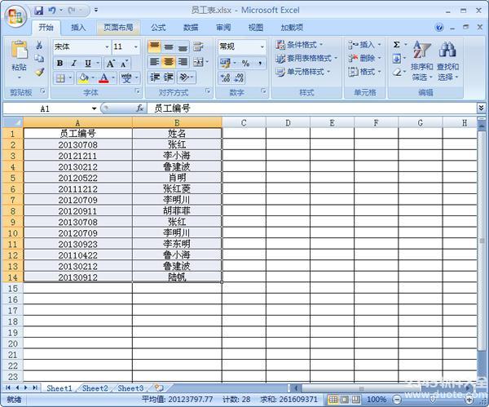The image size is (489, 407).
Task: Toggle Italic formatting
Action: point(73,63)
